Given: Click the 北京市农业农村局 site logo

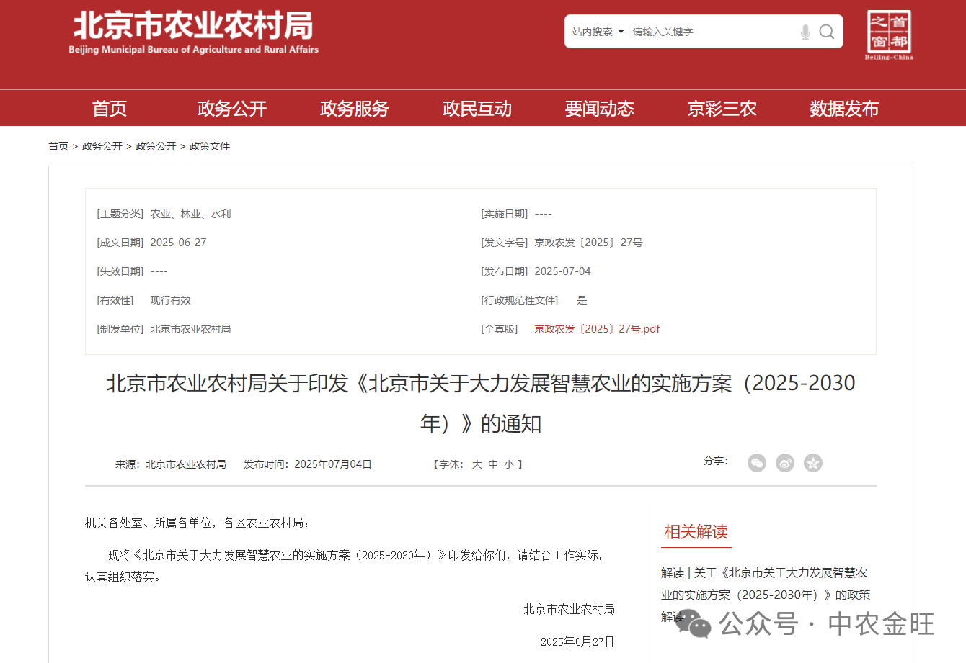Looking at the screenshot, I should coord(193,32).
